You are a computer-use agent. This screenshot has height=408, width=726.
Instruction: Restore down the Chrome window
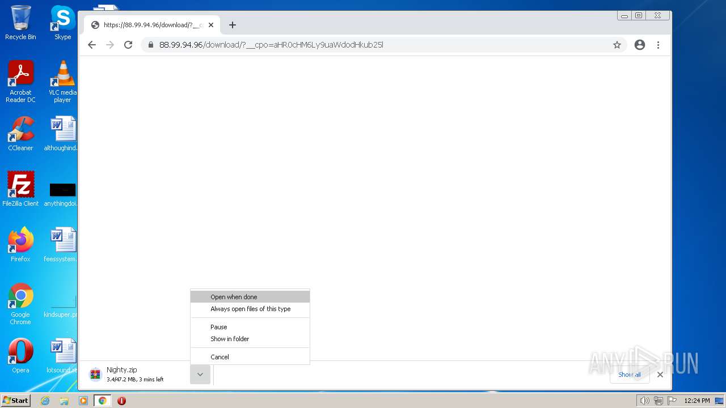point(639,15)
